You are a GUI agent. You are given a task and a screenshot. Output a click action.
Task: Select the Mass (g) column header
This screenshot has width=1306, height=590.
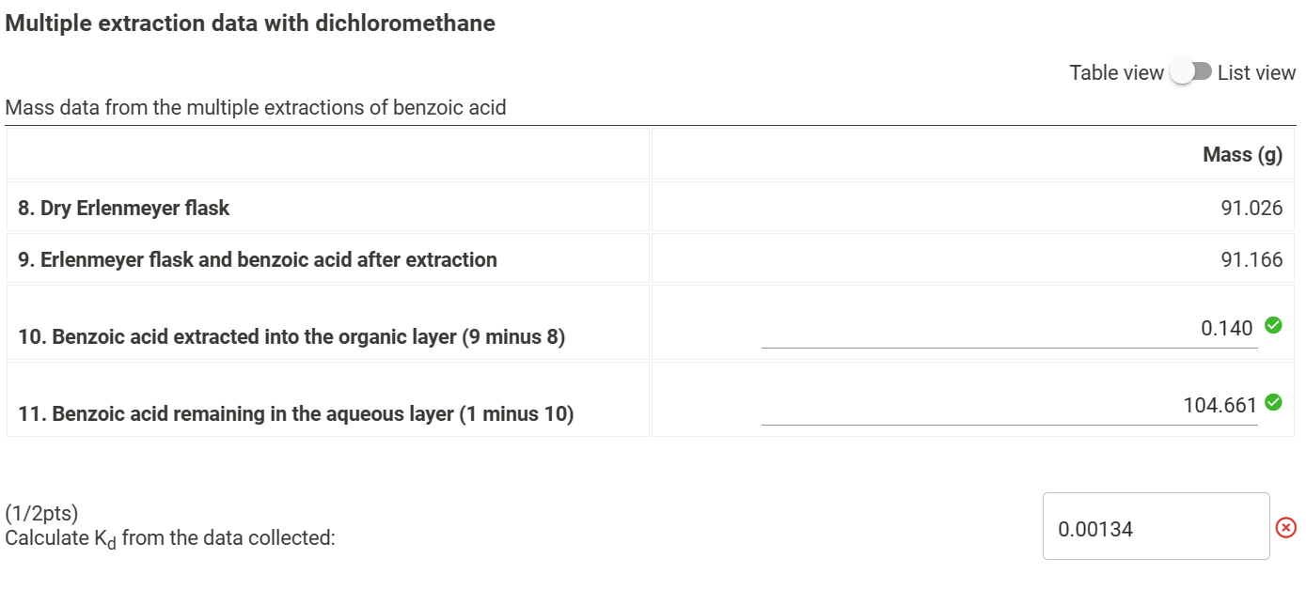tap(1241, 153)
